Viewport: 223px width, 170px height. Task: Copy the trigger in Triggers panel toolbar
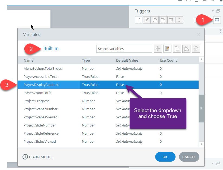pyautogui.click(x=155, y=20)
